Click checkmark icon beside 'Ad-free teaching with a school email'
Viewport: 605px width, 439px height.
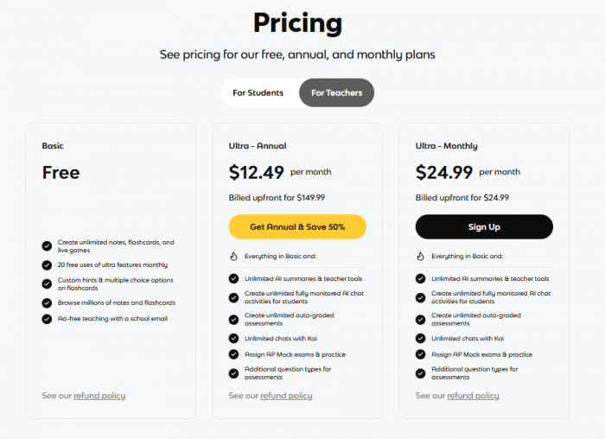pyautogui.click(x=47, y=319)
